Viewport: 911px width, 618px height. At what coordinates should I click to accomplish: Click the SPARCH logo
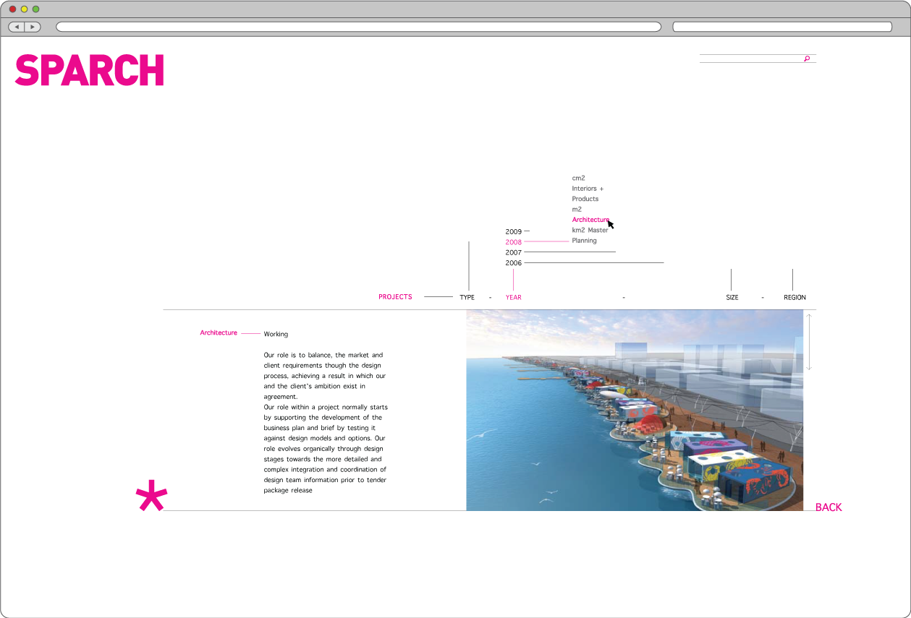tap(90, 70)
